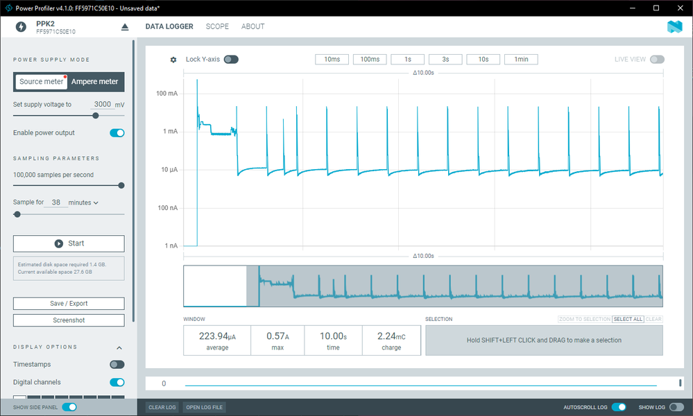Click the Nordic Semiconductor logo
Image resolution: width=693 pixels, height=416 pixels.
[674, 27]
